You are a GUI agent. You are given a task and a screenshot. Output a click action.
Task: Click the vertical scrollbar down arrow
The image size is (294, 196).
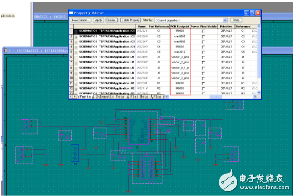[259, 92]
